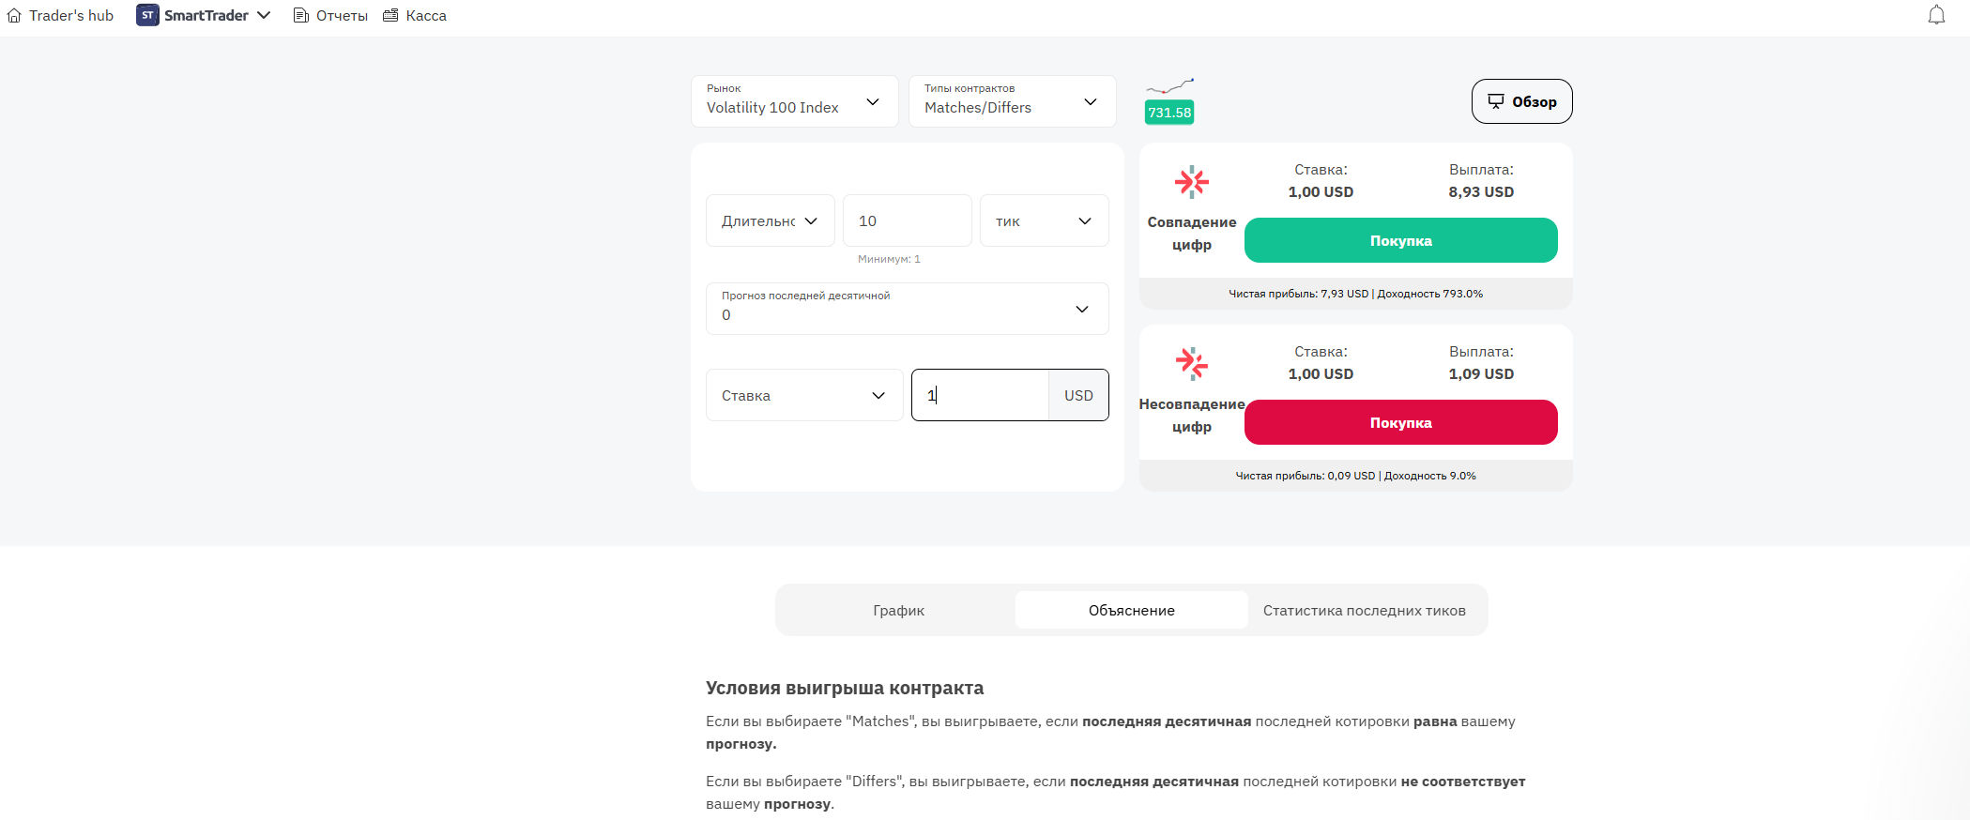Viewport: 1970px width, 820px height.
Task: Switch to the График tab
Action: tap(898, 611)
